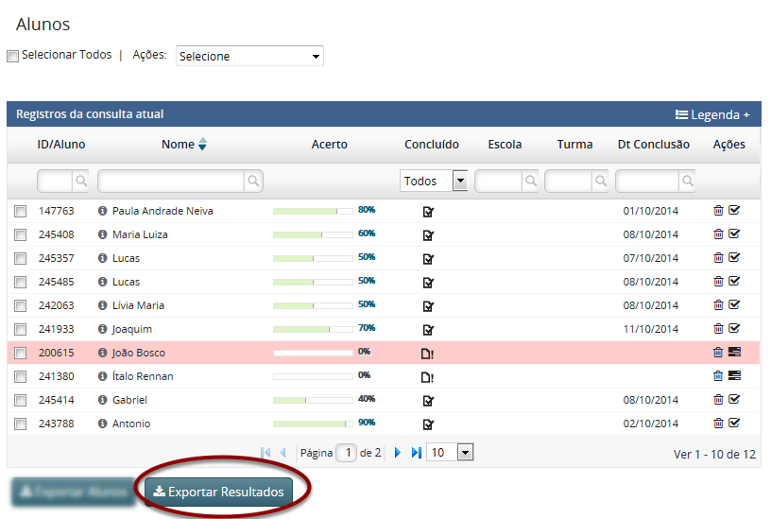Click the check action icon for Antonio
The height and width of the screenshot is (519, 771).
(x=734, y=424)
